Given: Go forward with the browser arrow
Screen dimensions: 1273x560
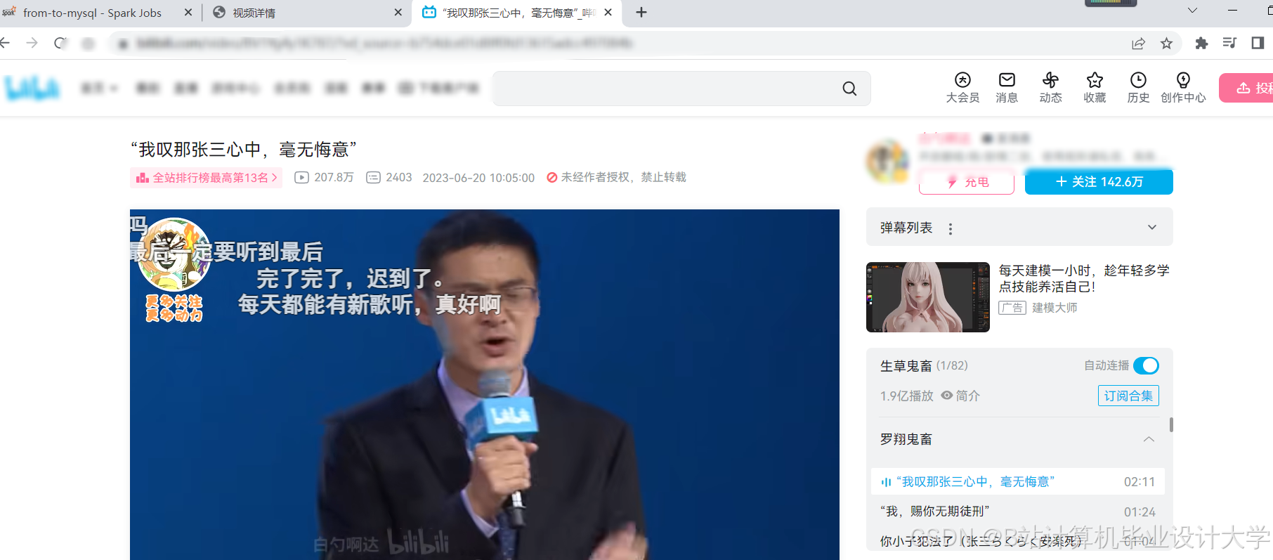Looking at the screenshot, I should [32, 44].
